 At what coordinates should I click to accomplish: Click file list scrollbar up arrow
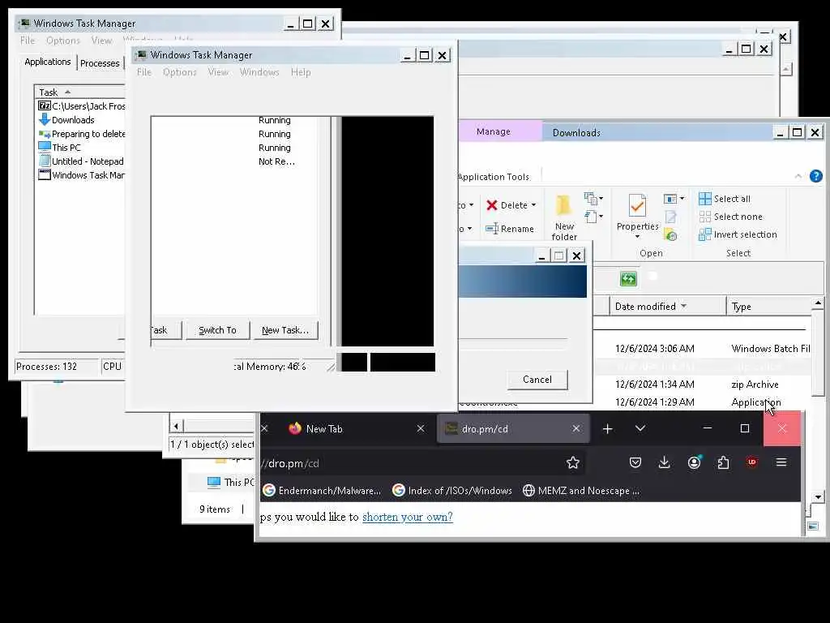(818, 303)
